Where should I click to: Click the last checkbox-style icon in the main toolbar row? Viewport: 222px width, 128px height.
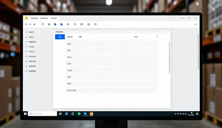click(x=95, y=24)
